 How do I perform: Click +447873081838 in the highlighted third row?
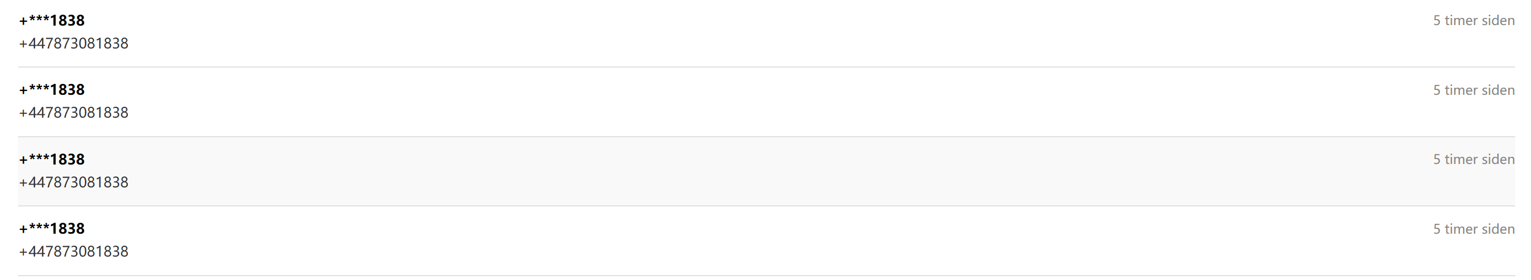[74, 182]
